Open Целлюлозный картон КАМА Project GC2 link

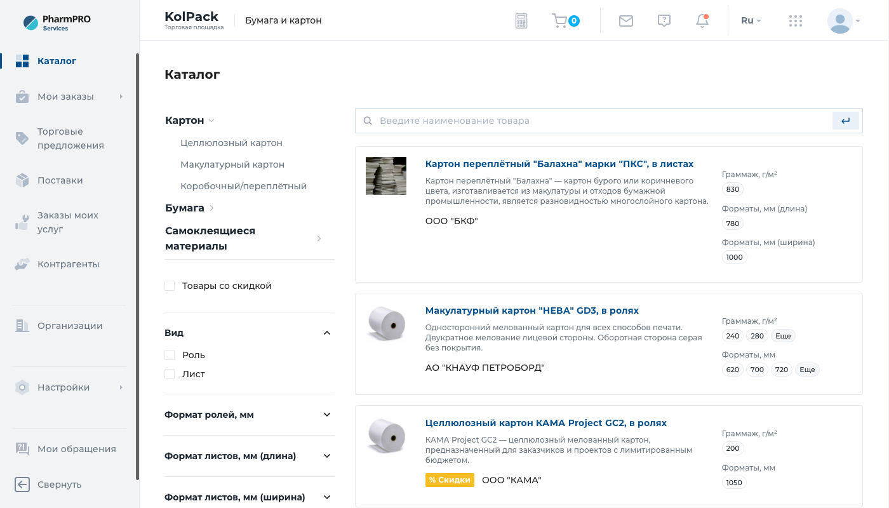(546, 423)
